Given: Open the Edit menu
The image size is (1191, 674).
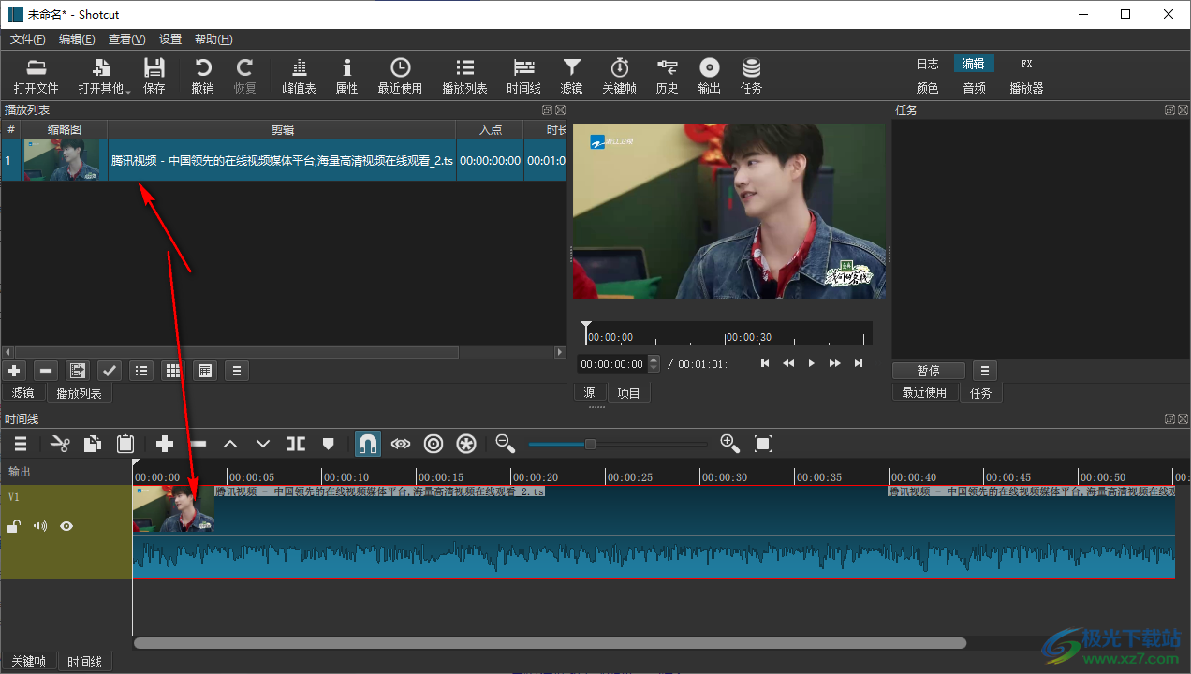Looking at the screenshot, I should click(77, 39).
